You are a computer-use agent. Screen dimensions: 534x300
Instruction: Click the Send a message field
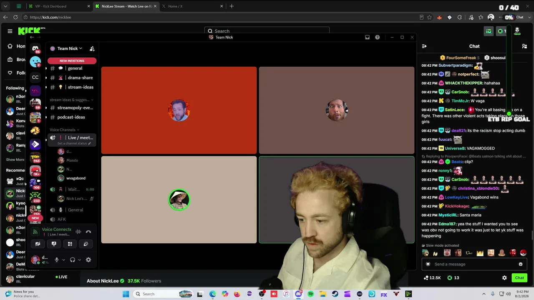[x=474, y=264]
